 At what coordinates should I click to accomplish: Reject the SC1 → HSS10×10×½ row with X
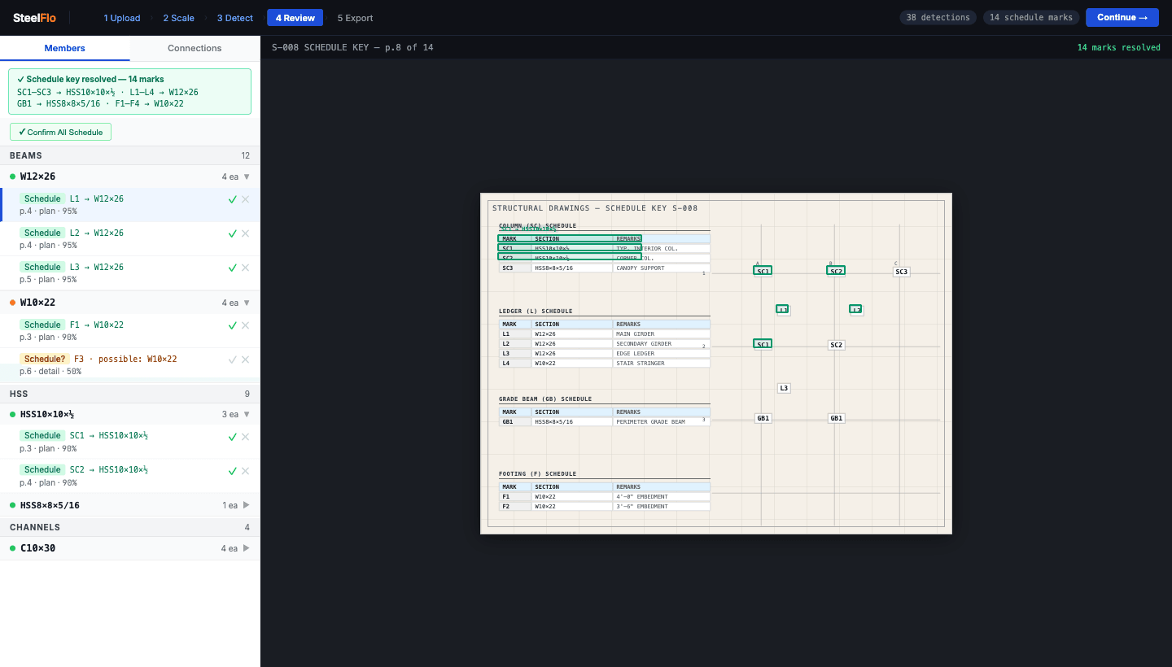tap(246, 437)
